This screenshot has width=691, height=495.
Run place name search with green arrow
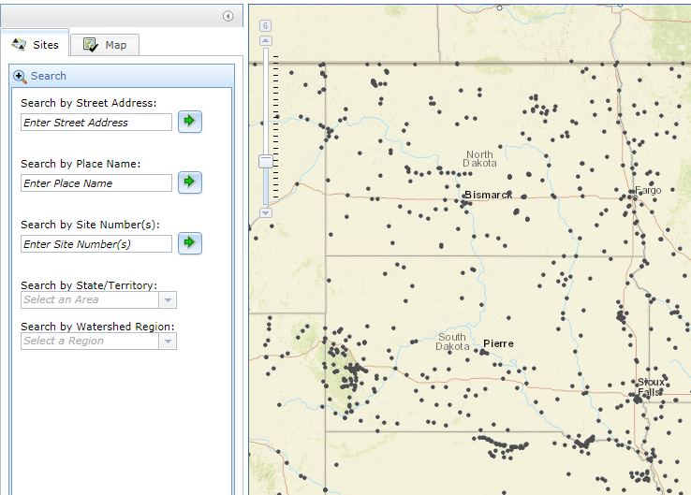190,182
